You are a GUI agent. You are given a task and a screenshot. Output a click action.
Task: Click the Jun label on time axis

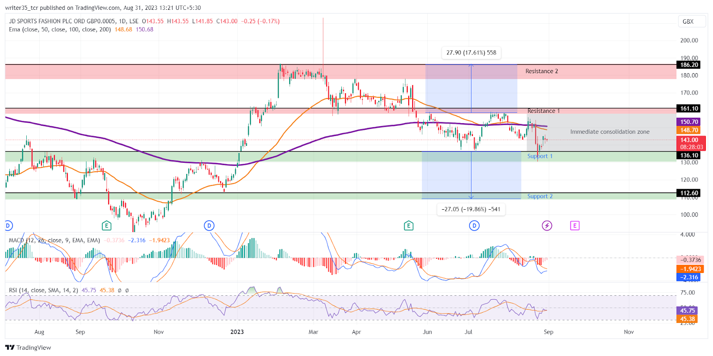[x=427, y=332]
